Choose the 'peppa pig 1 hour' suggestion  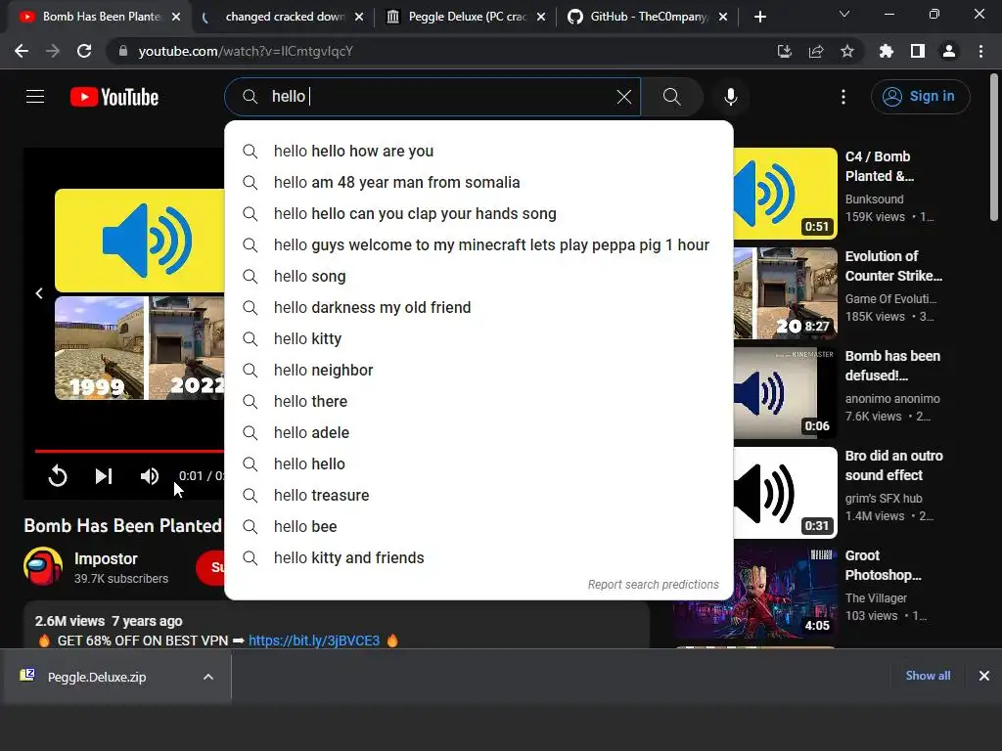coord(478,244)
